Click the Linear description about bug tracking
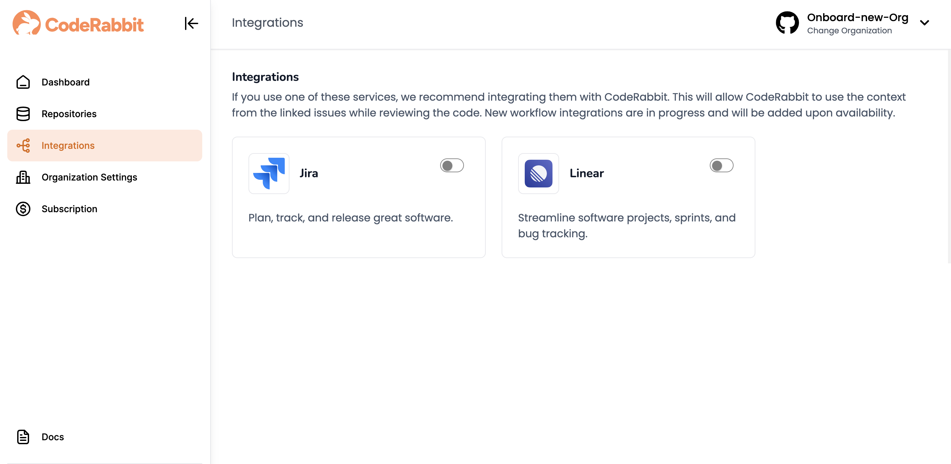Screen dimensions: 951x464 (627, 225)
